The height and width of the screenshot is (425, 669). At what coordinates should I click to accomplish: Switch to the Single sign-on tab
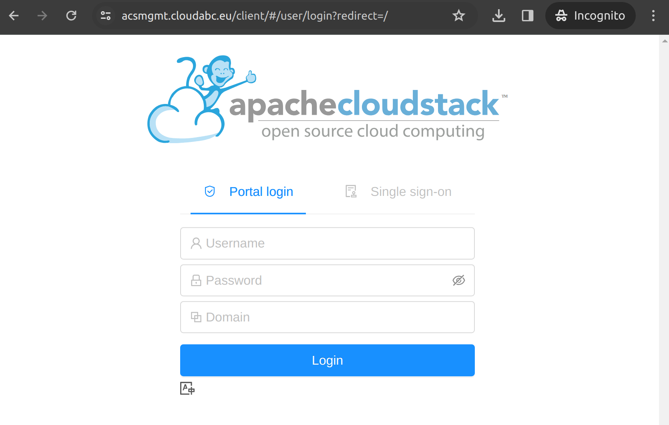pos(398,192)
